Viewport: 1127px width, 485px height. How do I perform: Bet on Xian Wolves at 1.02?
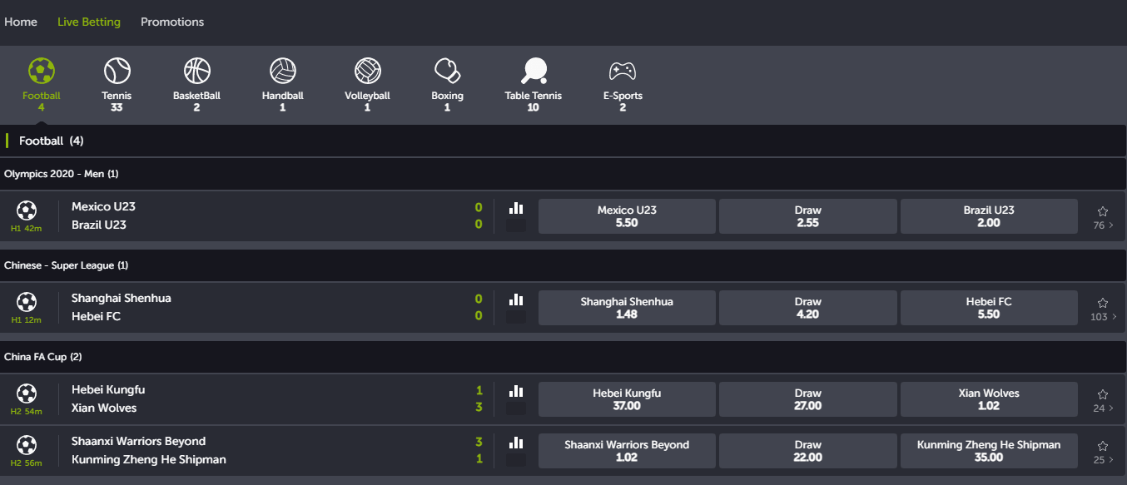tap(989, 399)
